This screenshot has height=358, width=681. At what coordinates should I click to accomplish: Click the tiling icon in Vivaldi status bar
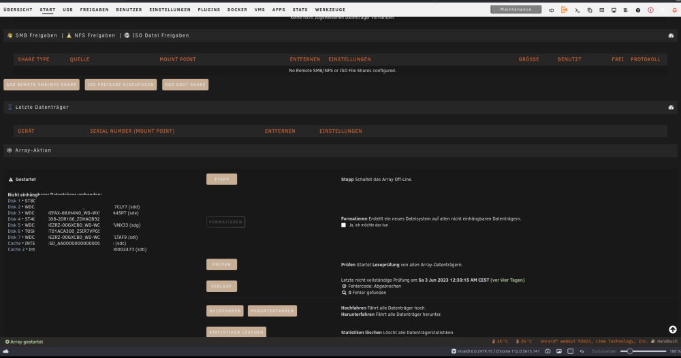[x=570, y=351]
